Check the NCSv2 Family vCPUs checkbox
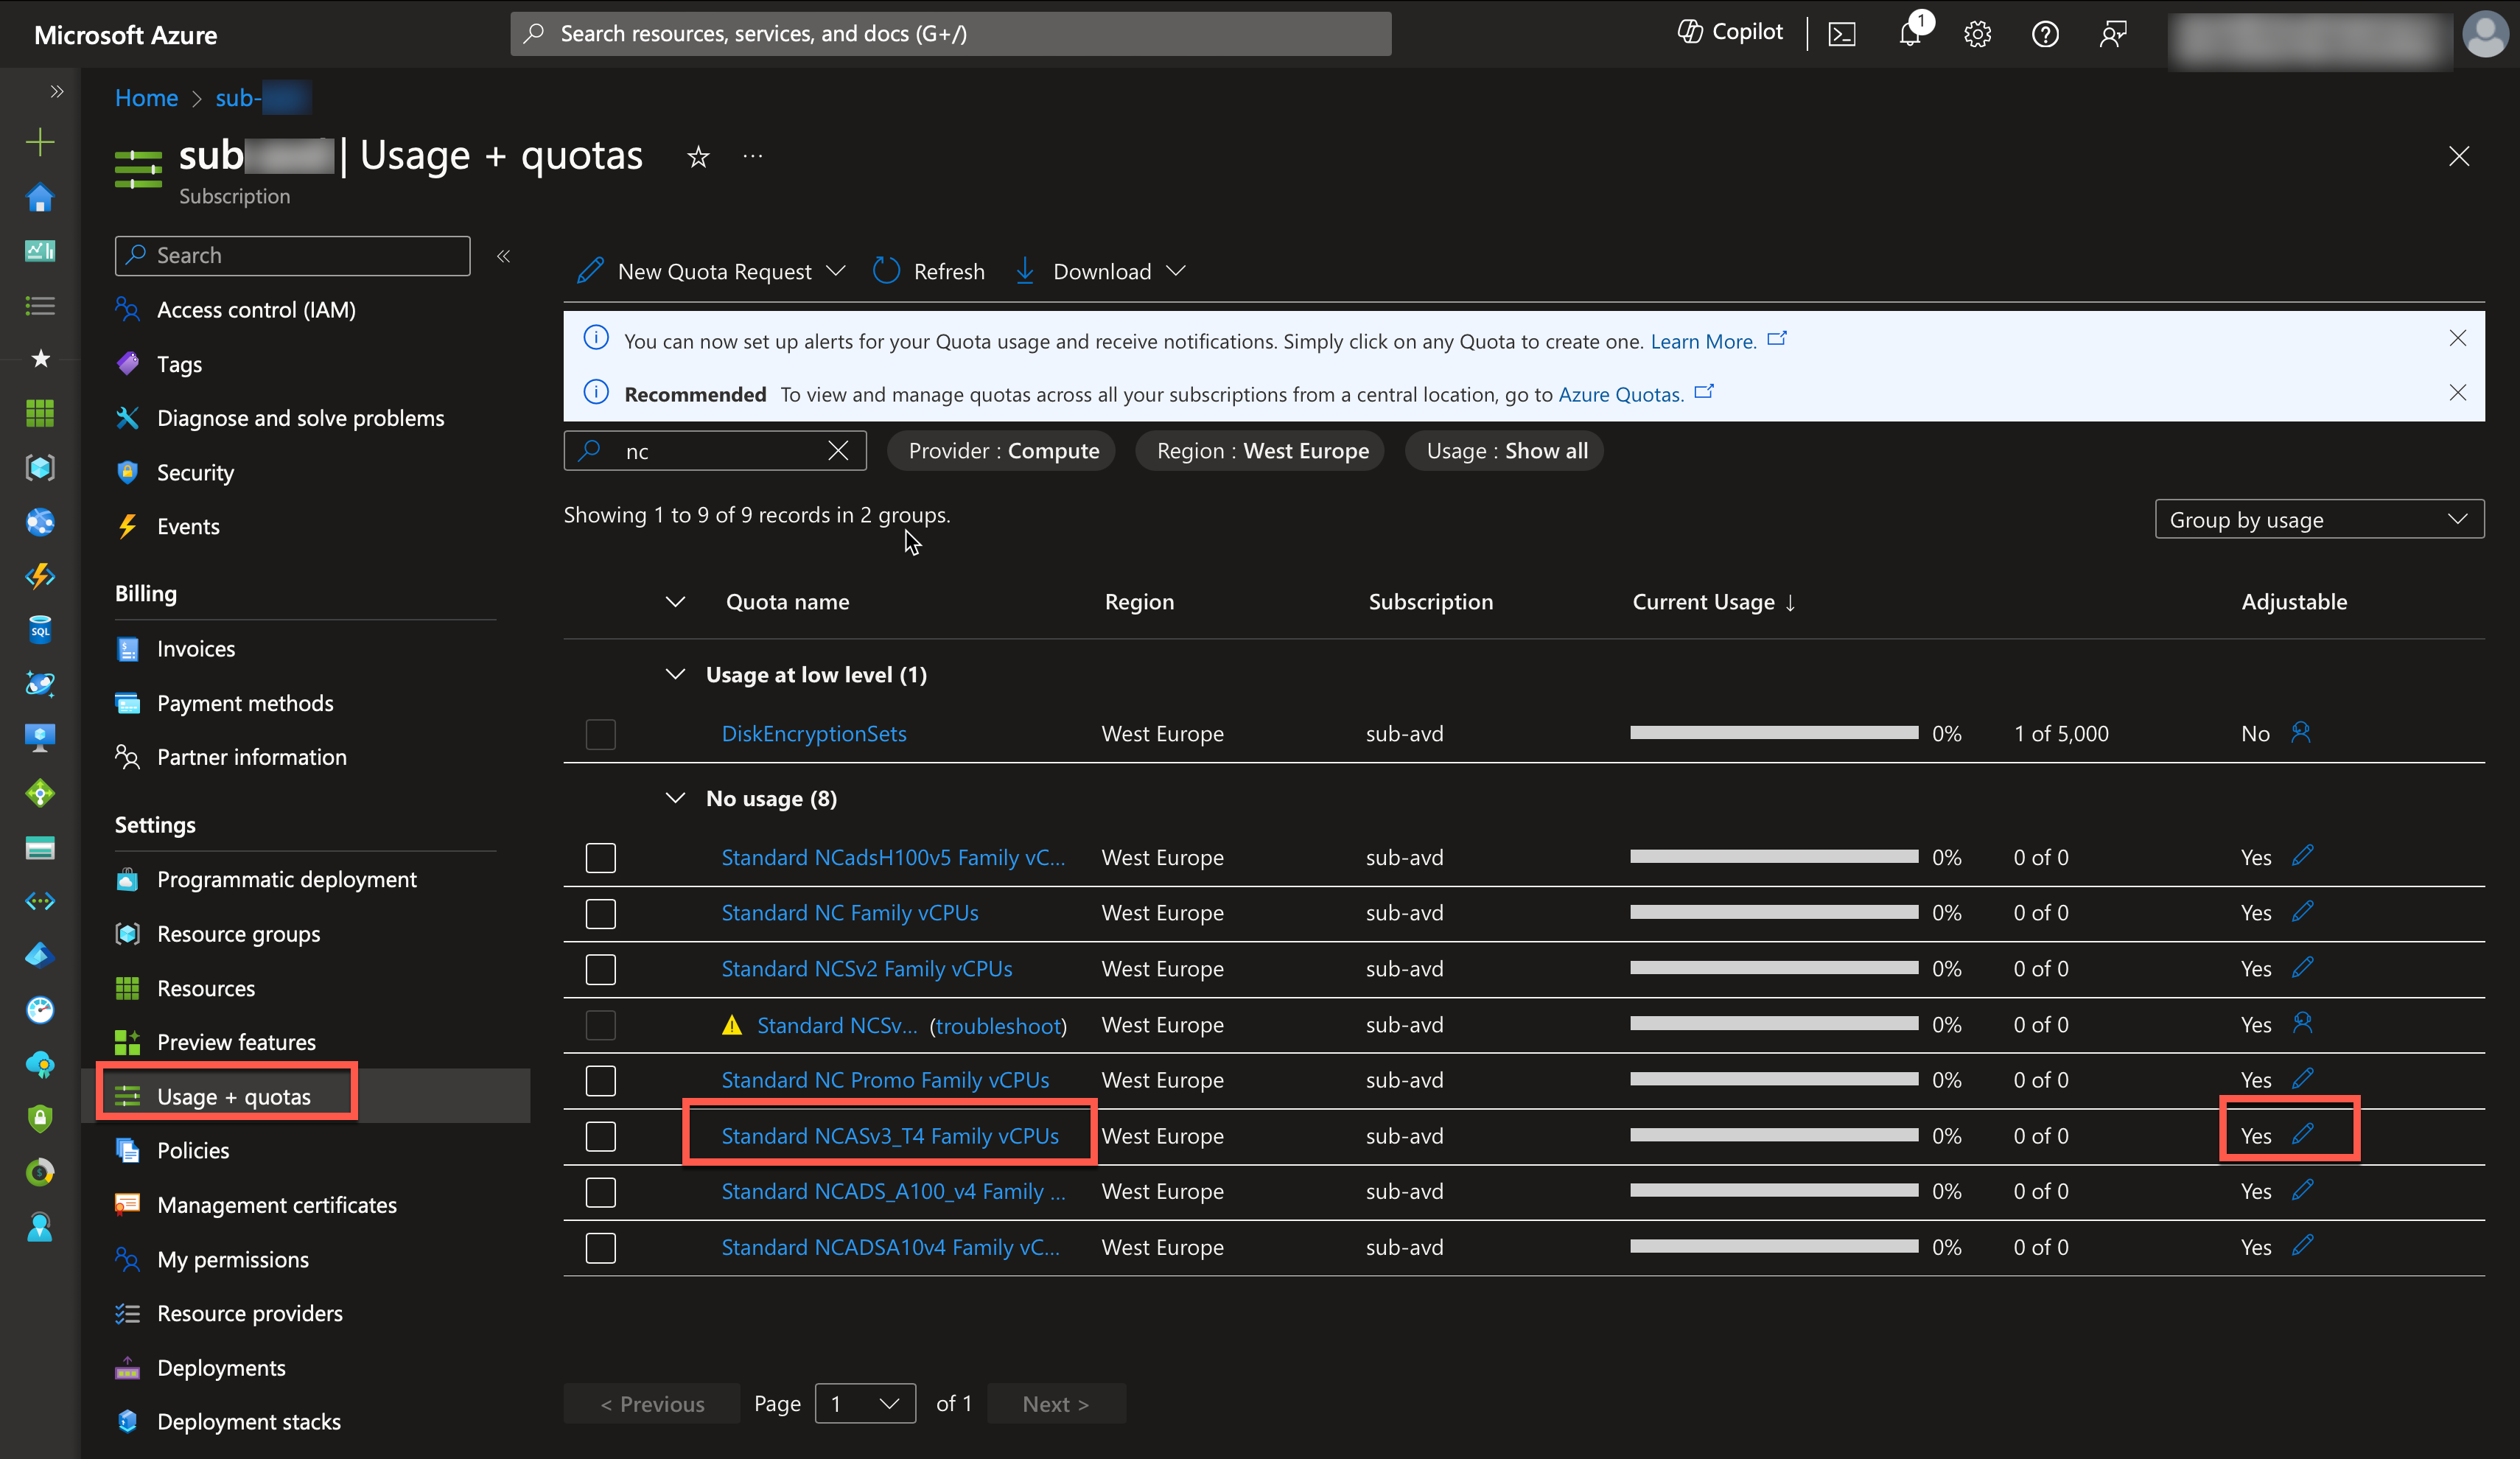The height and width of the screenshot is (1459, 2520). [600, 969]
